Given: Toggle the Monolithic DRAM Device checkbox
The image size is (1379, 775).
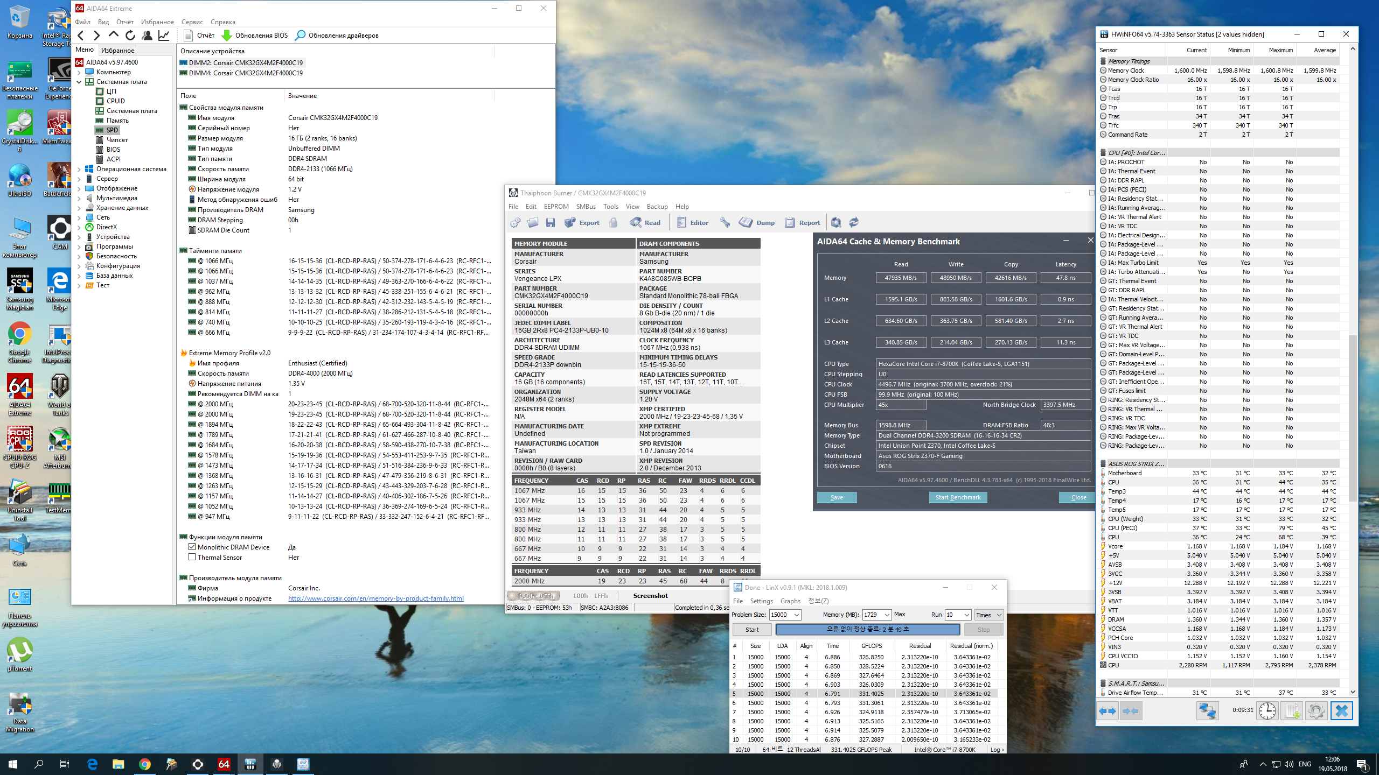Looking at the screenshot, I should 192,547.
